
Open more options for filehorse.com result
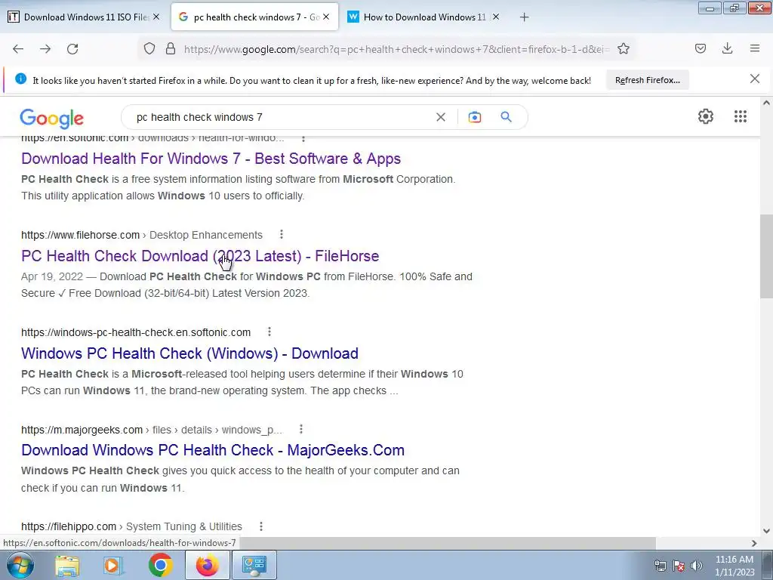[281, 234]
